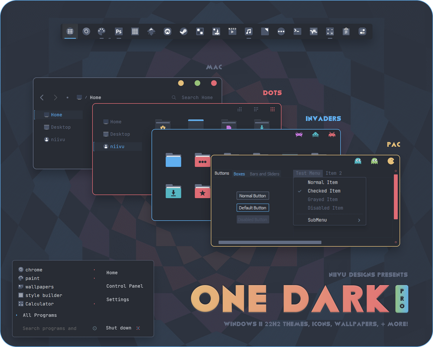Open the game controller app in dock
The height and width of the screenshot is (347, 433).
pos(167,32)
